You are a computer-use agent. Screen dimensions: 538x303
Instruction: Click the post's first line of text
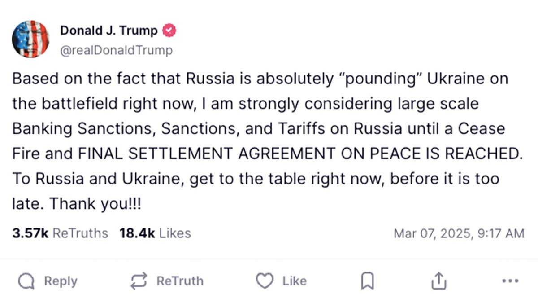pyautogui.click(x=260, y=79)
